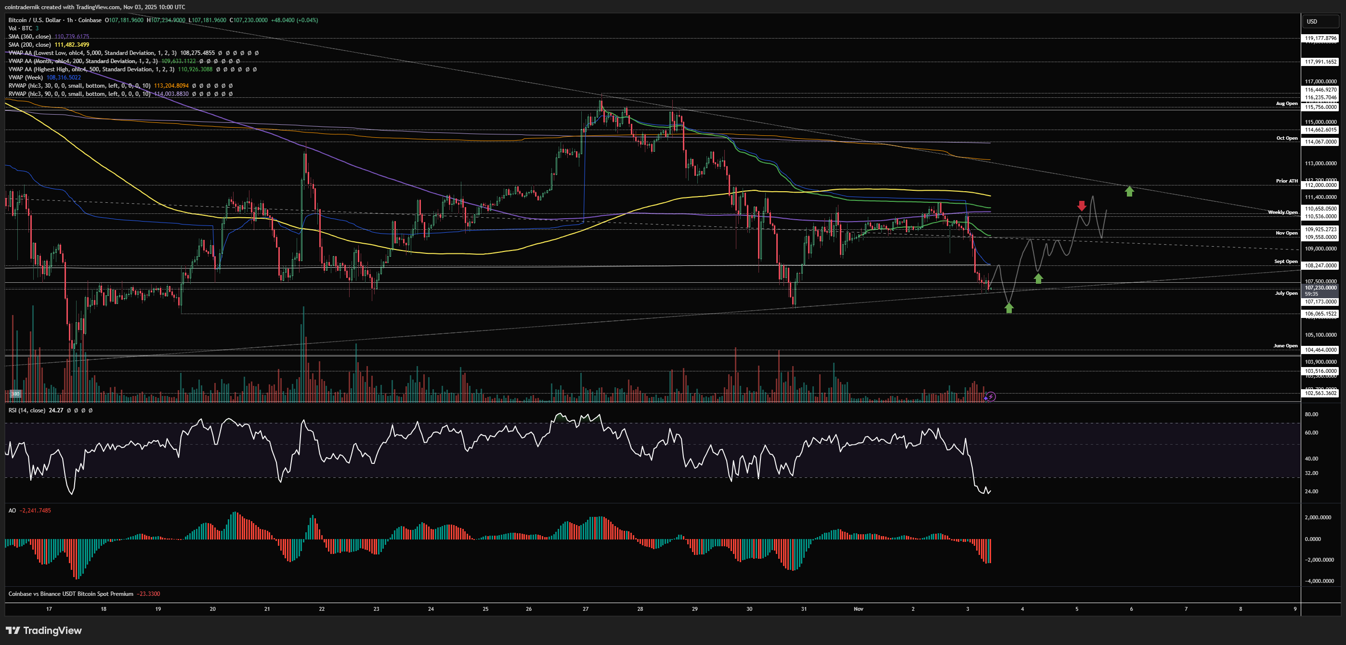Click Coinbase vs Binance Spot Premium legend

click(70, 594)
